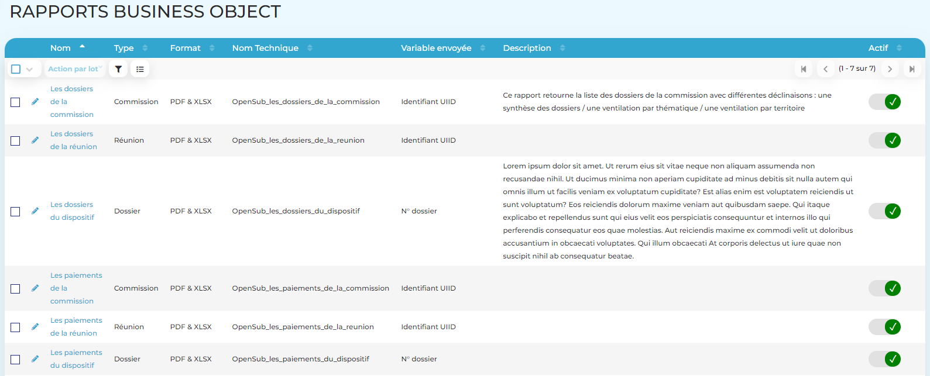Sort by the 'Type' column header
Image resolution: width=930 pixels, height=376 pixels.
[x=124, y=48]
